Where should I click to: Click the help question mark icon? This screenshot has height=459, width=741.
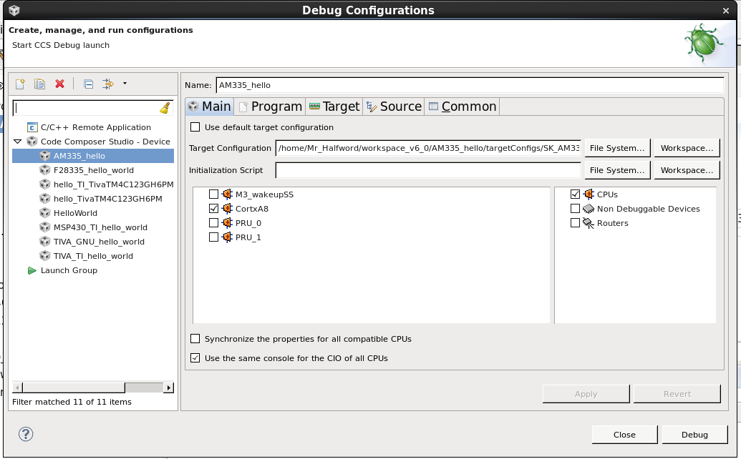(26, 434)
